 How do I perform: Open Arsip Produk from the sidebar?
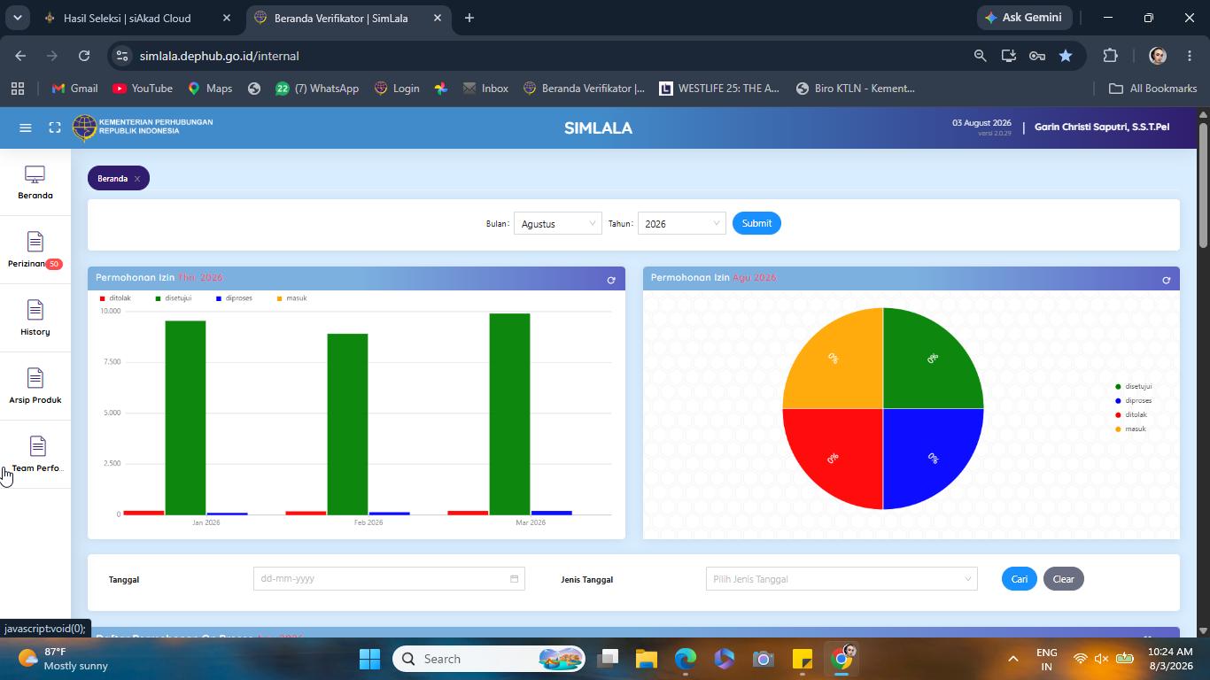(35, 387)
